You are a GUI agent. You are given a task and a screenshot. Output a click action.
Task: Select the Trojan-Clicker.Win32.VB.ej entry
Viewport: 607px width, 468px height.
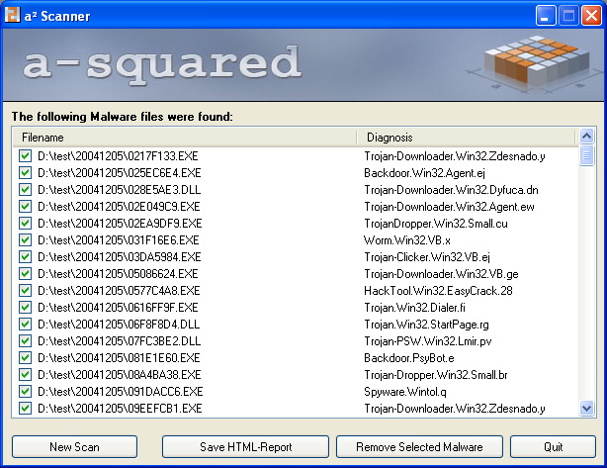pos(427,257)
